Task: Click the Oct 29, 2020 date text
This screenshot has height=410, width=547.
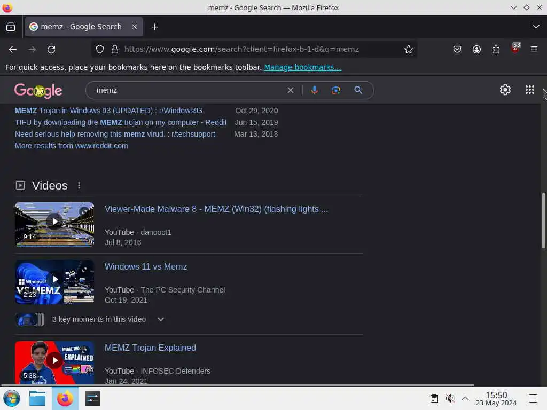Action: point(256,111)
